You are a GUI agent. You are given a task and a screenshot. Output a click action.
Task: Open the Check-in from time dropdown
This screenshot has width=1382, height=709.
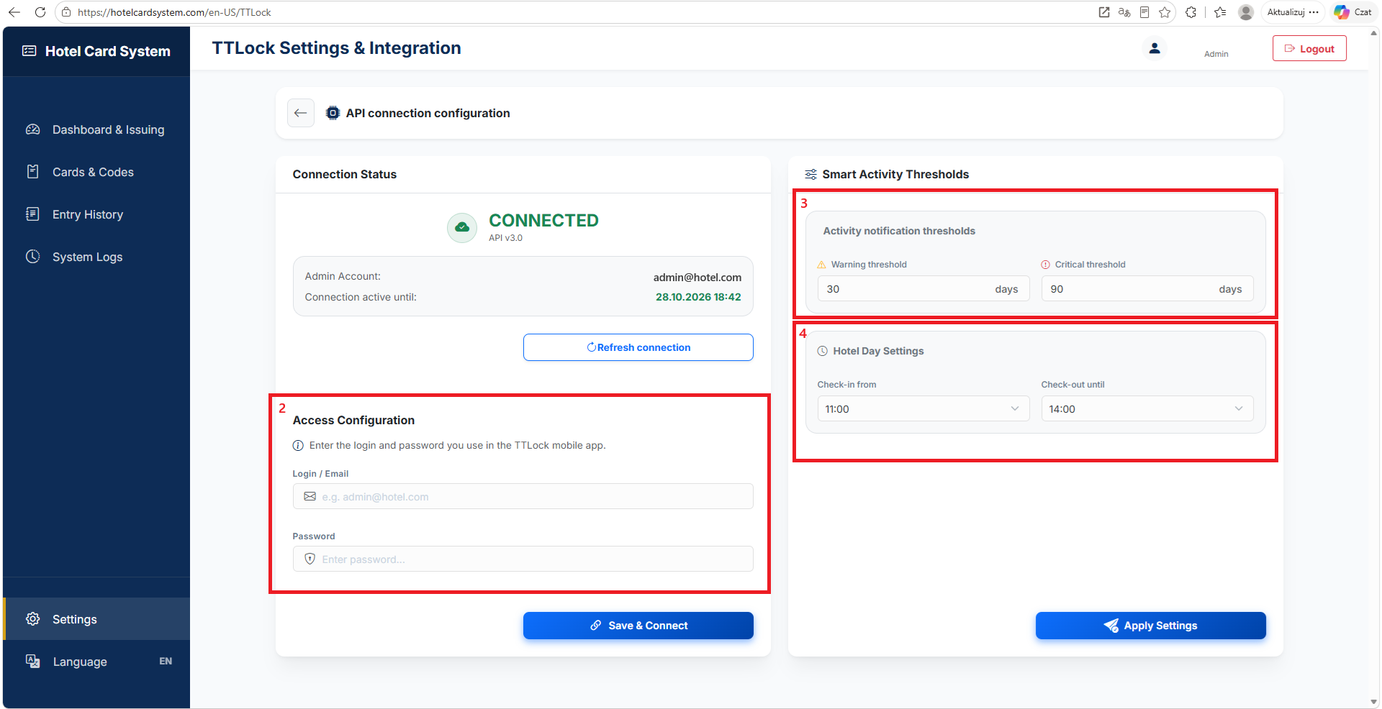coord(923,408)
